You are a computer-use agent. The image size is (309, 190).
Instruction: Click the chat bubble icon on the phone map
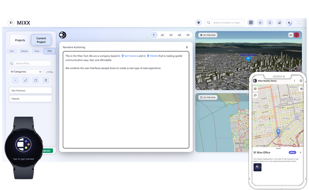255,95
